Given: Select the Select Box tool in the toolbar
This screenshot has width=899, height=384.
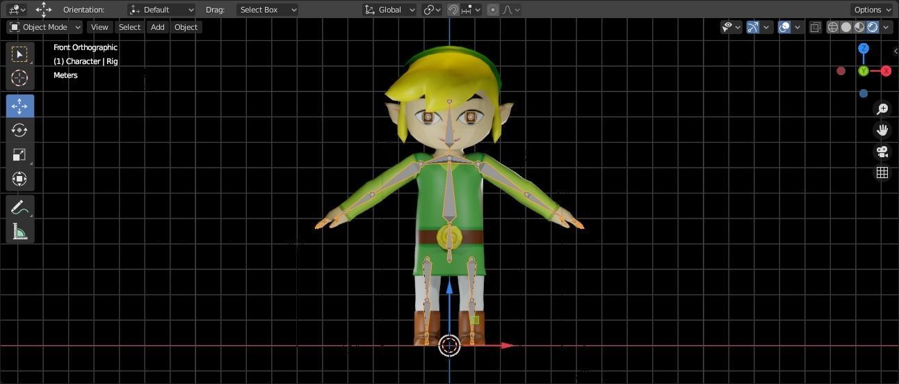Looking at the screenshot, I should [19, 54].
